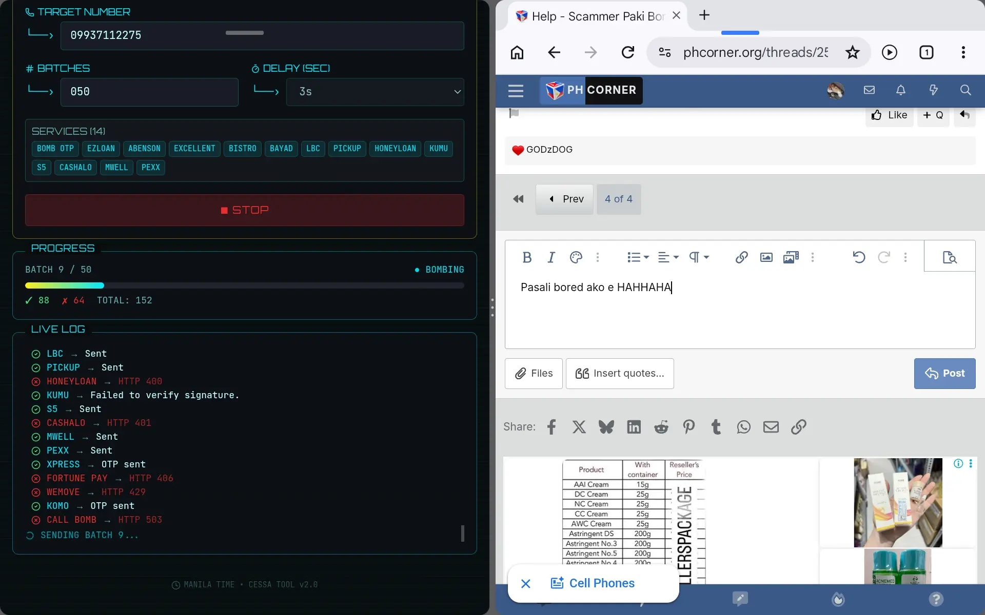Close the Cell Phones popup with X
The height and width of the screenshot is (615, 985).
[526, 584]
